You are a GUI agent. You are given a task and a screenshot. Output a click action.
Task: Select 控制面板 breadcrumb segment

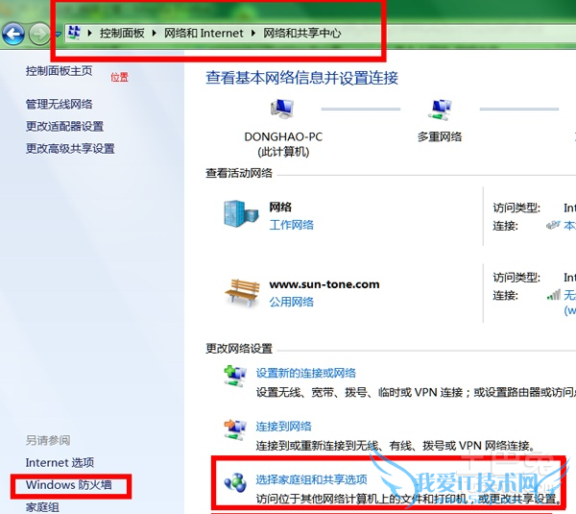pyautogui.click(x=122, y=33)
